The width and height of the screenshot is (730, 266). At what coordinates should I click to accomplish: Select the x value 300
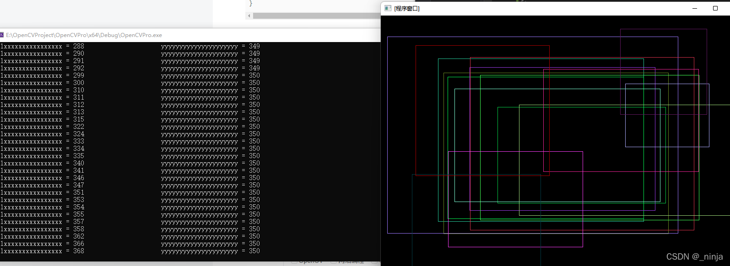tap(79, 83)
